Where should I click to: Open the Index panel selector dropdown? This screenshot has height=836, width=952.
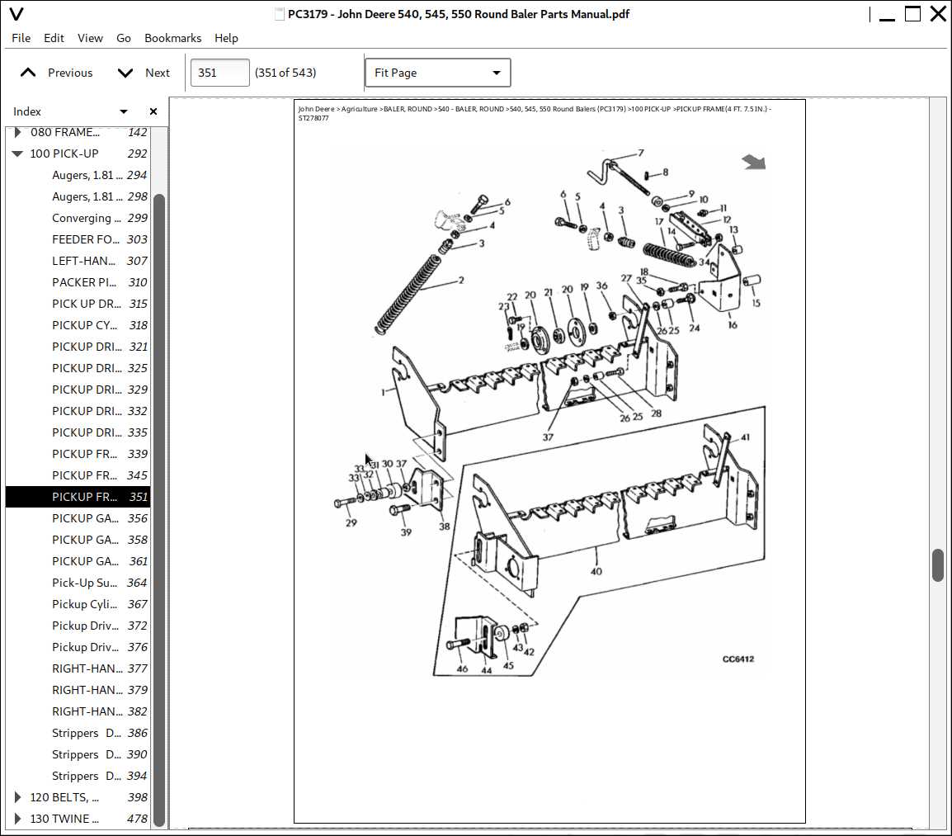[x=124, y=111]
